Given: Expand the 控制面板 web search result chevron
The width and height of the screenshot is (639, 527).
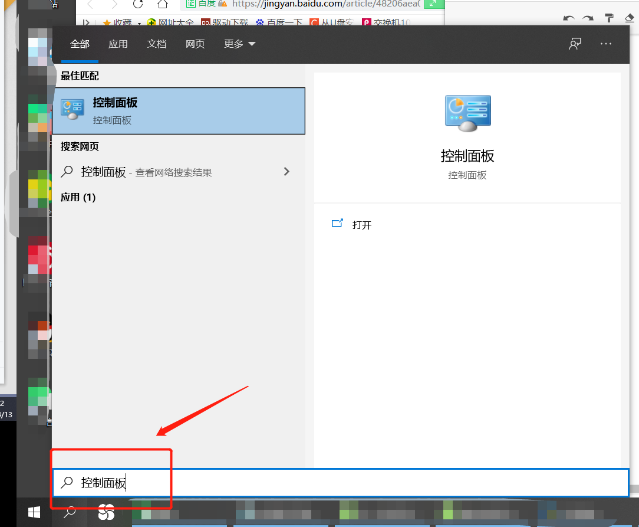Looking at the screenshot, I should pyautogui.click(x=286, y=172).
